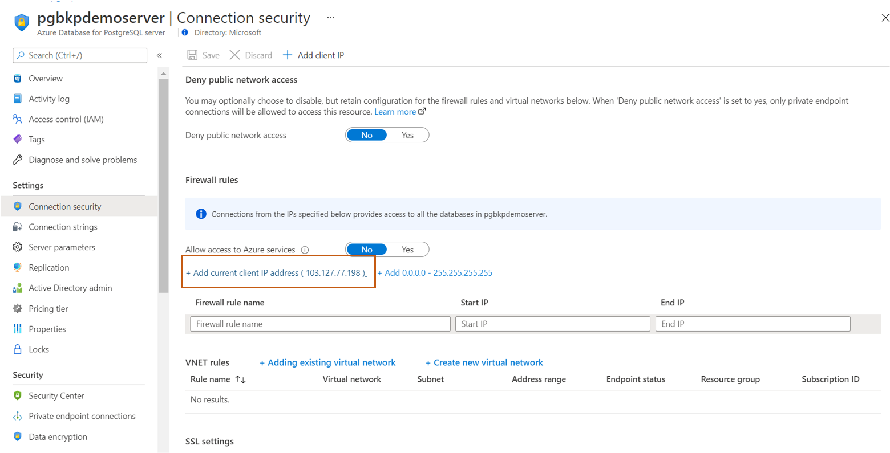Go to Connection strings

(x=63, y=227)
